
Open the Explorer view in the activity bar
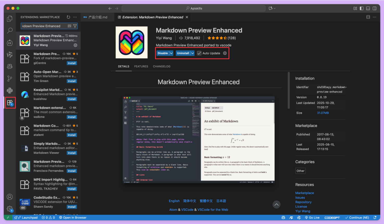[x=10, y=19]
